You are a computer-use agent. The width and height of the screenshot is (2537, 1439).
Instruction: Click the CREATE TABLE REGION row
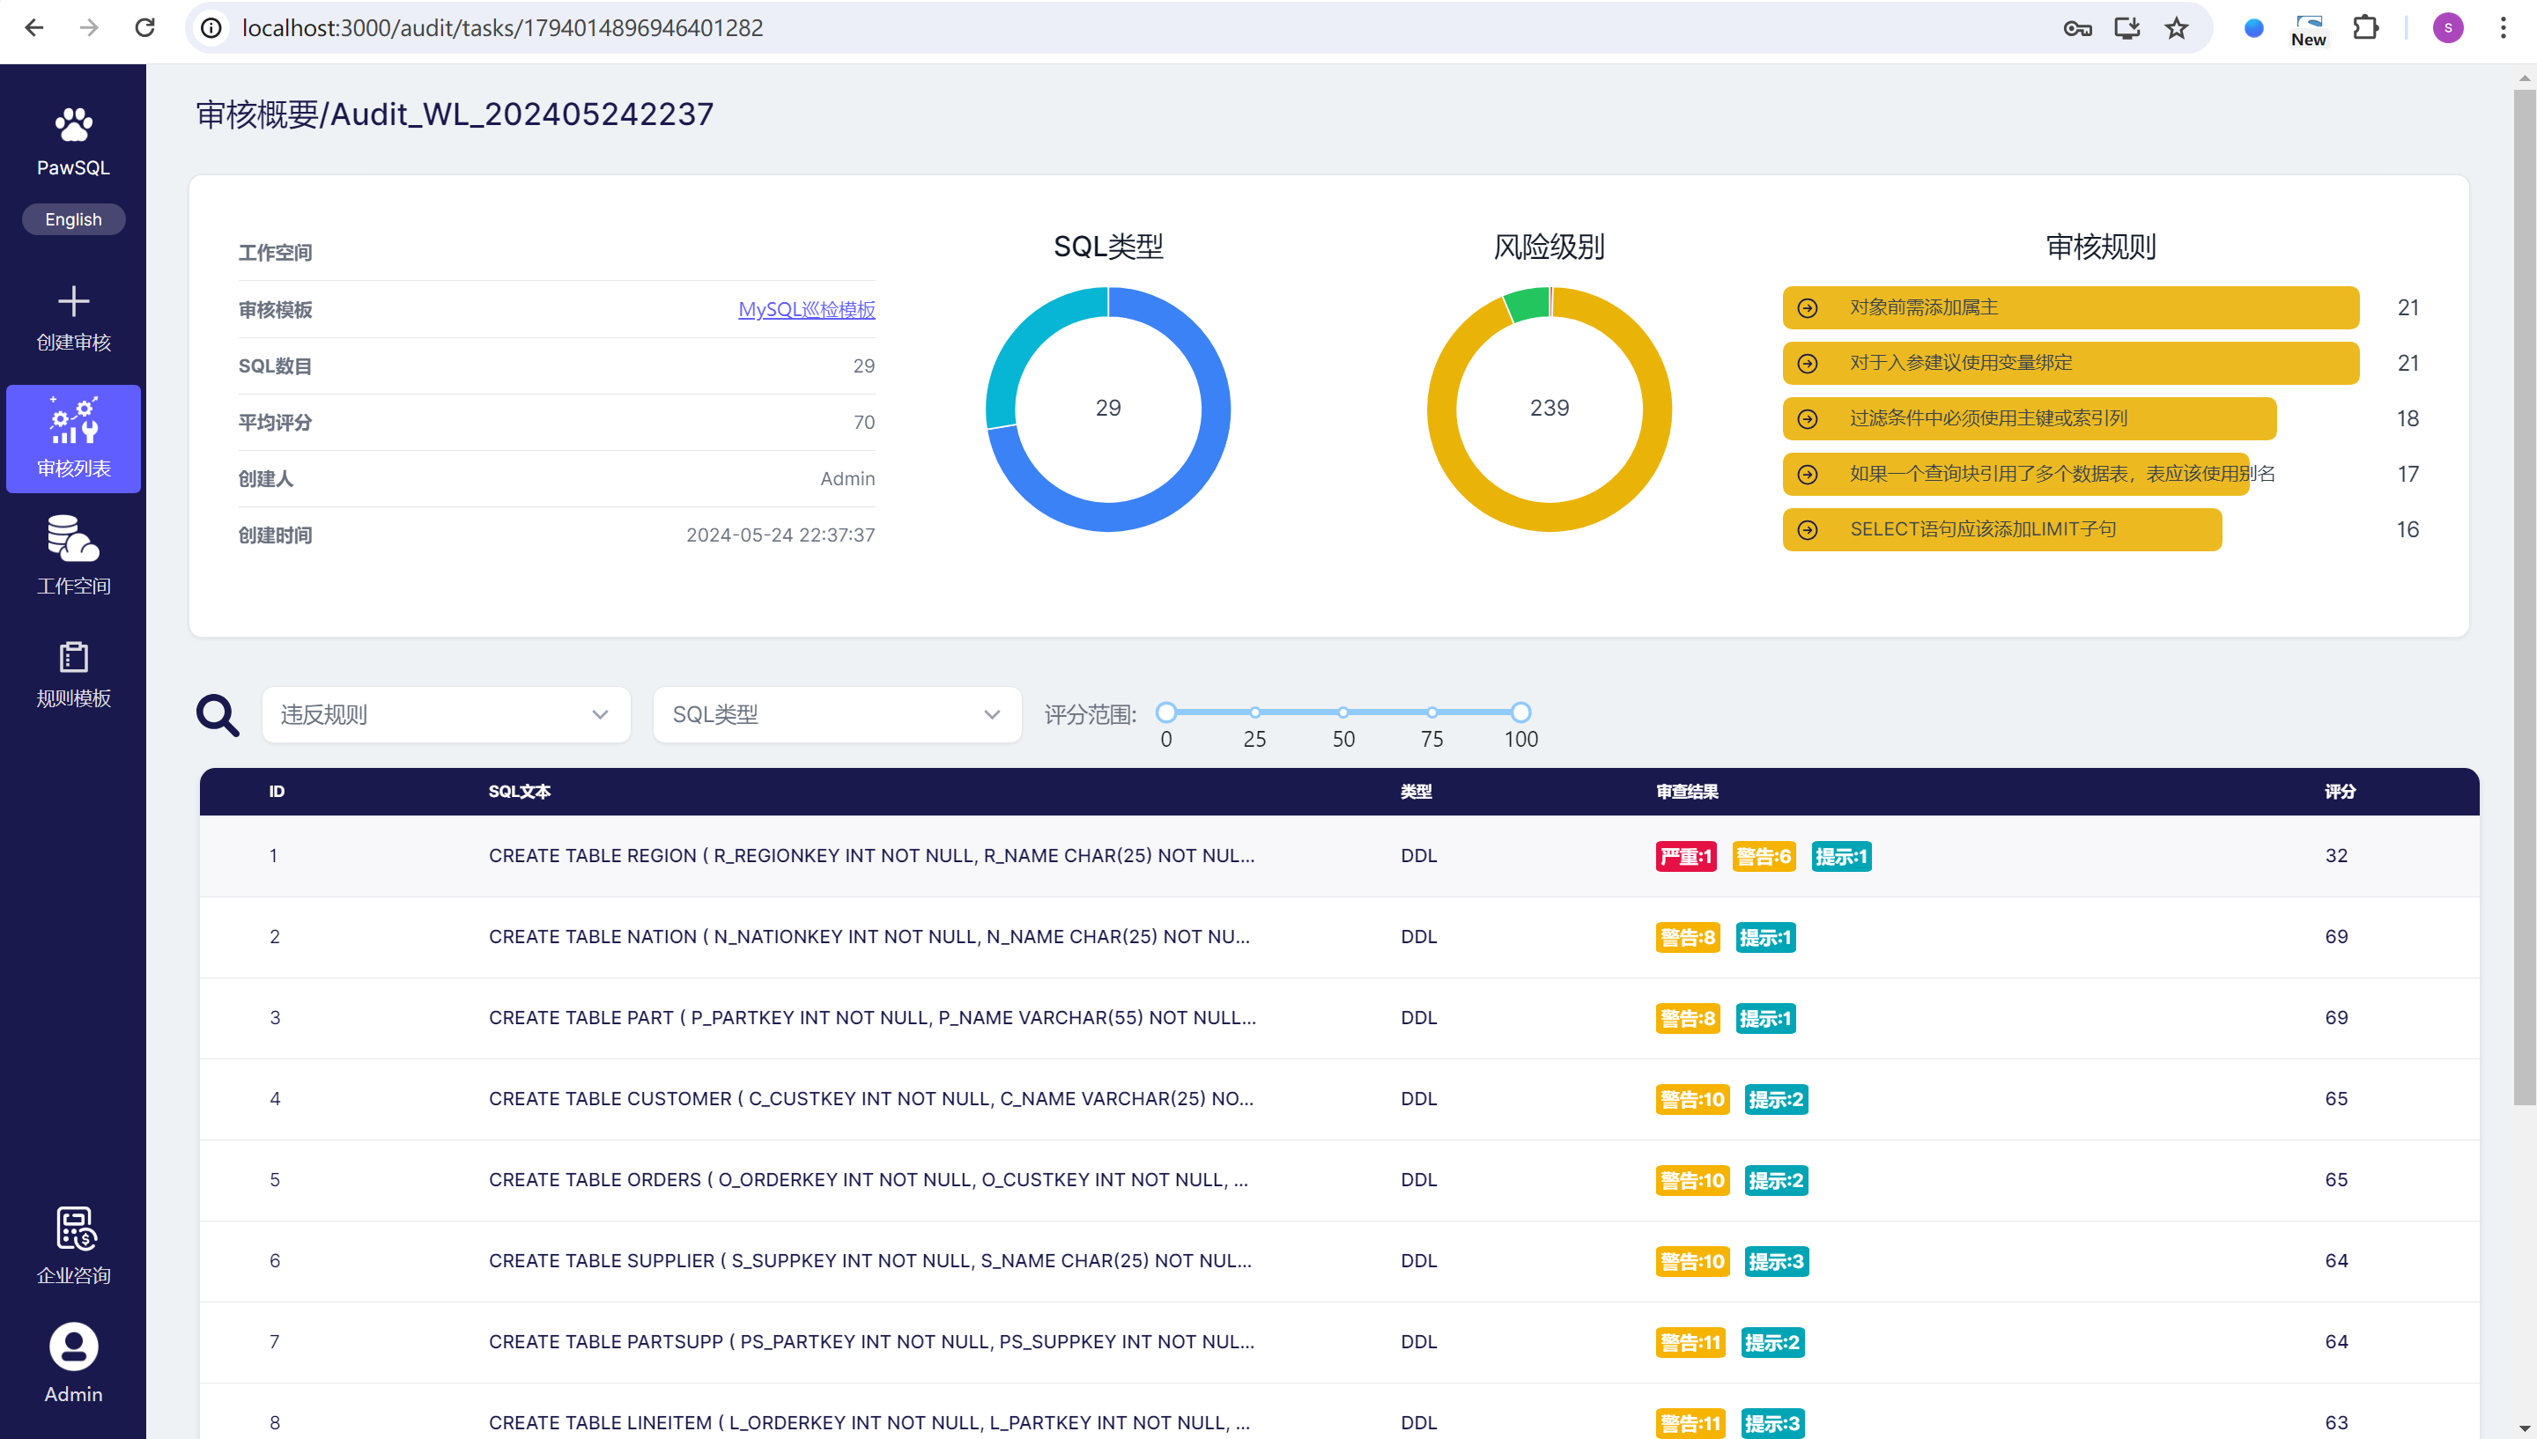(870, 856)
